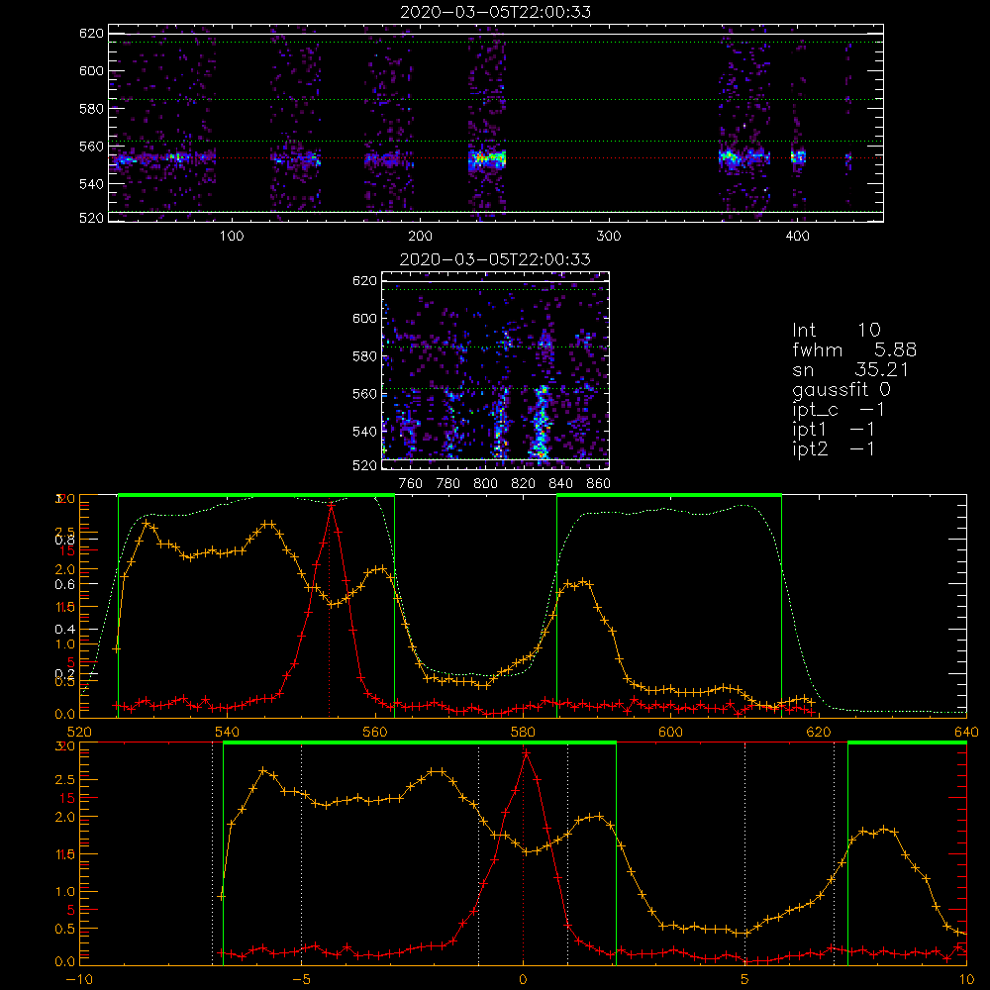
Task: Select the 'ipt2 -1' readout line
Action: [834, 448]
